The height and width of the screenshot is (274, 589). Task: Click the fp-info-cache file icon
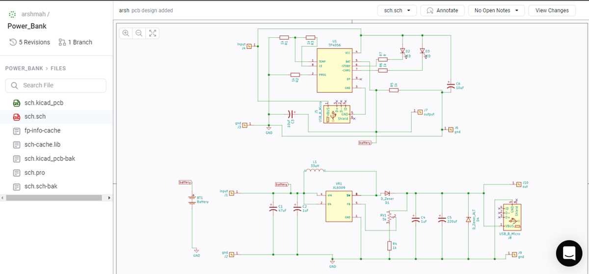coord(16,131)
